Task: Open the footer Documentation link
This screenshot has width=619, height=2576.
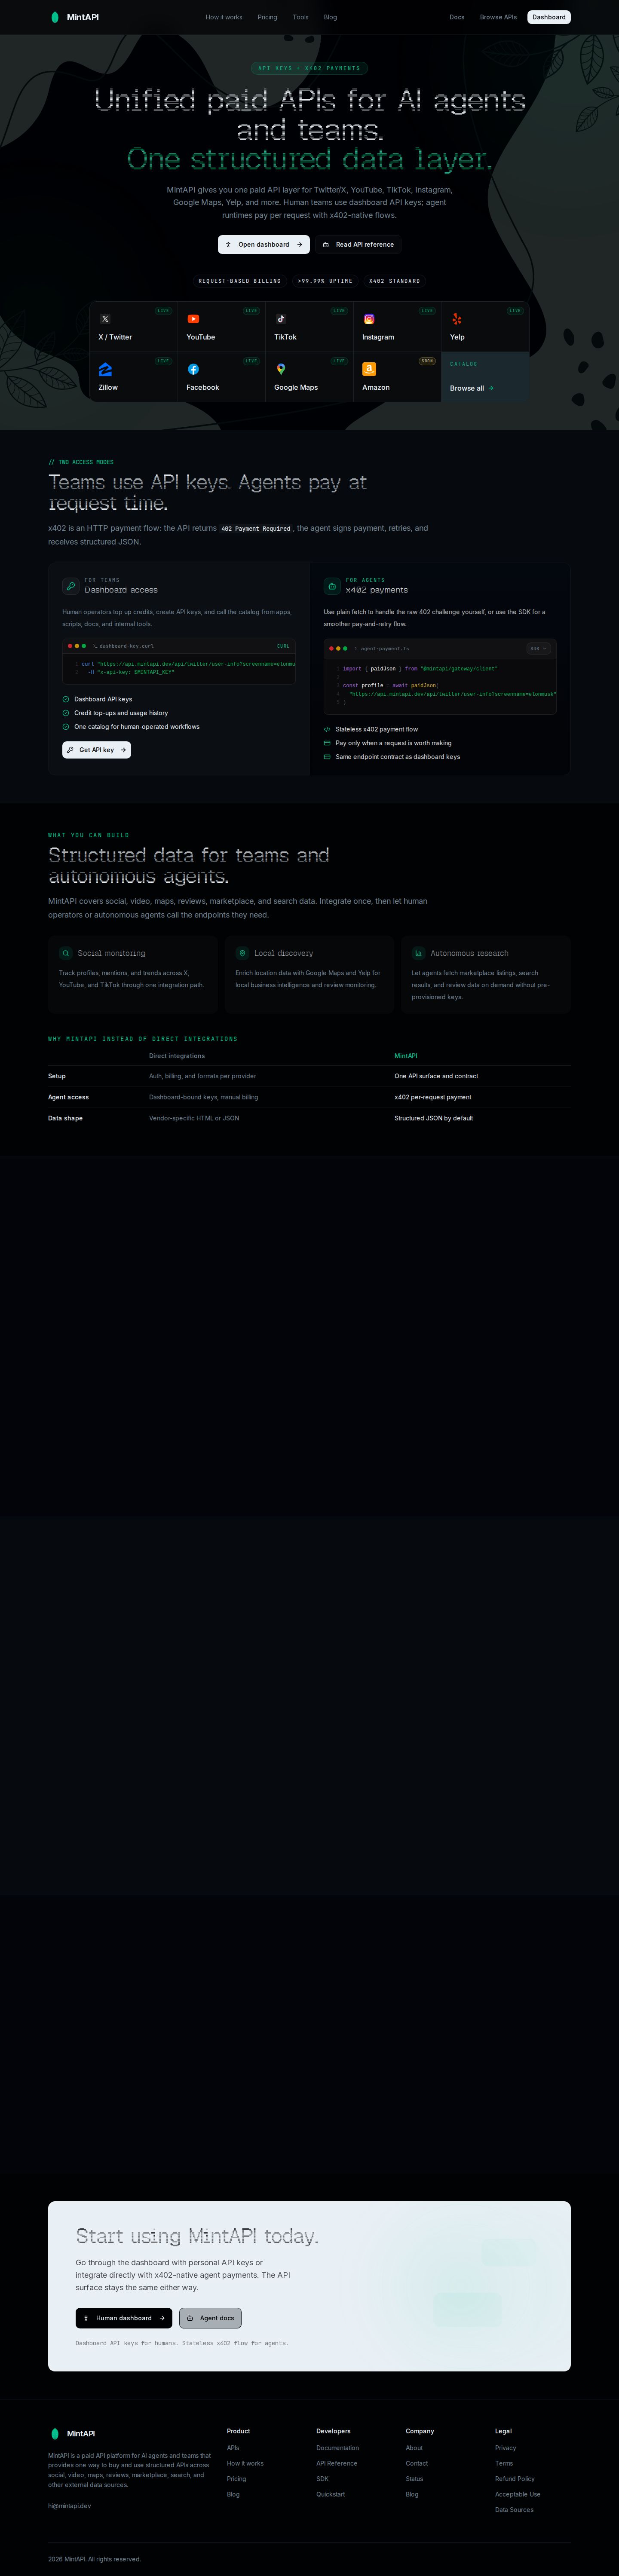Action: (338, 2448)
